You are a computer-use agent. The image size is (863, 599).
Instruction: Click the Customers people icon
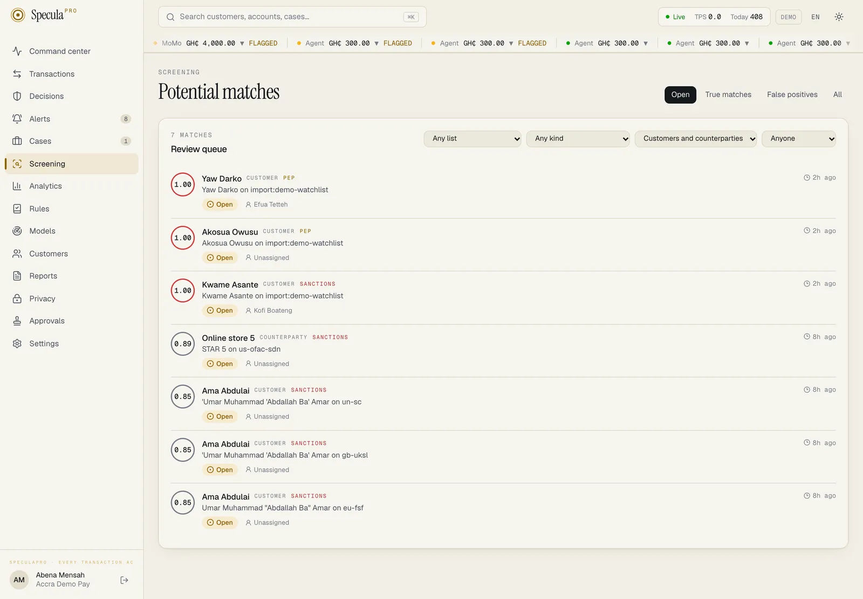click(x=17, y=253)
